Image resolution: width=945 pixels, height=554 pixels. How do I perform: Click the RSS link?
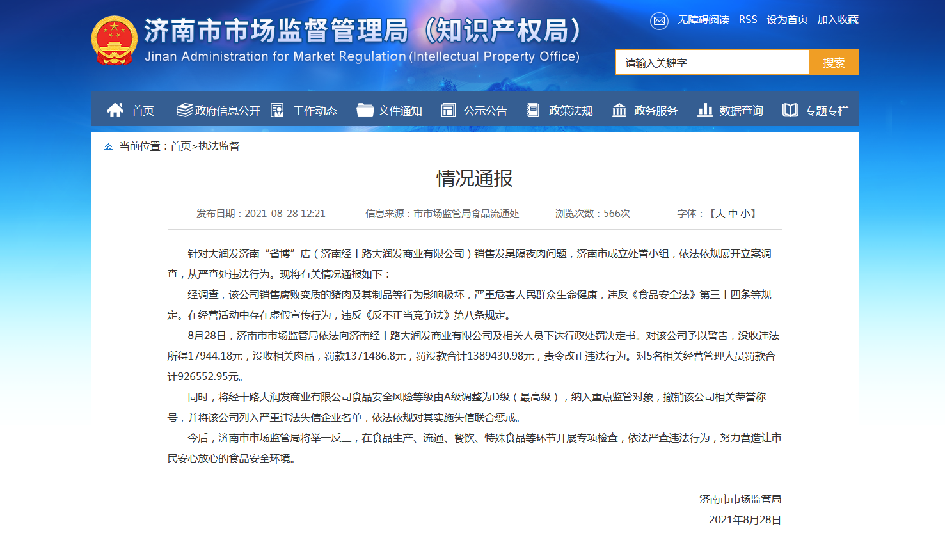(x=748, y=20)
